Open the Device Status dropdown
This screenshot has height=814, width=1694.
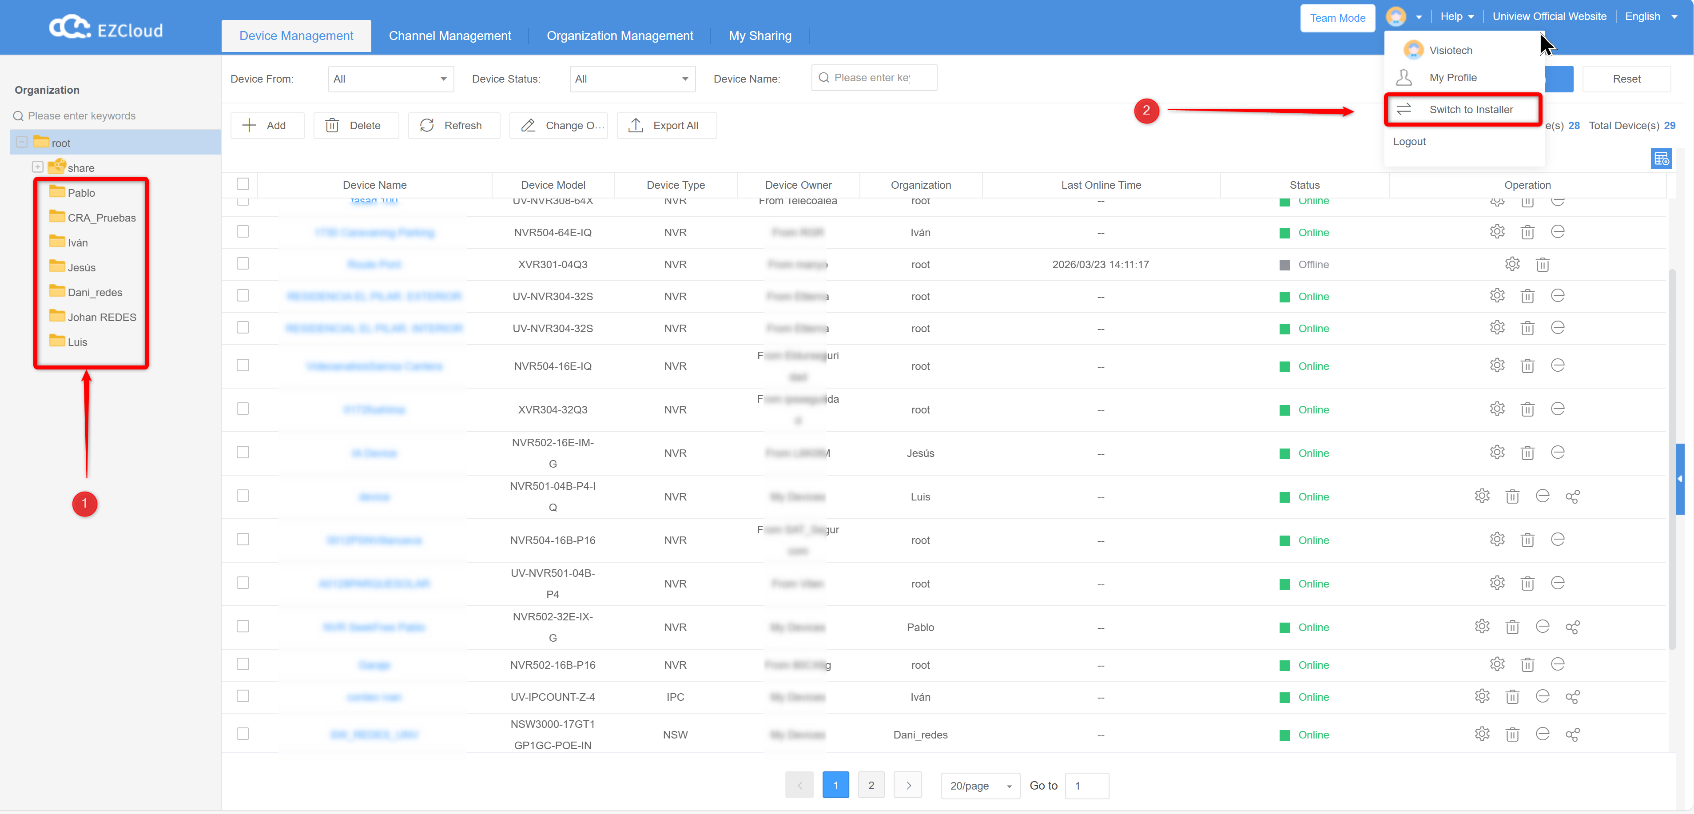click(x=632, y=79)
